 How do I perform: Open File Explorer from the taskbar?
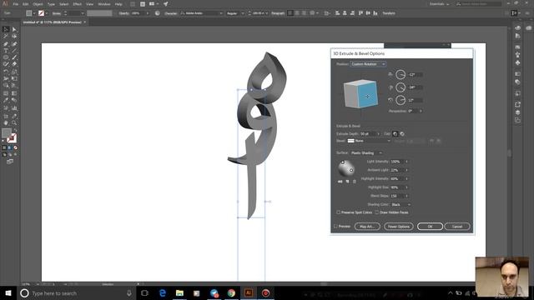(179, 292)
